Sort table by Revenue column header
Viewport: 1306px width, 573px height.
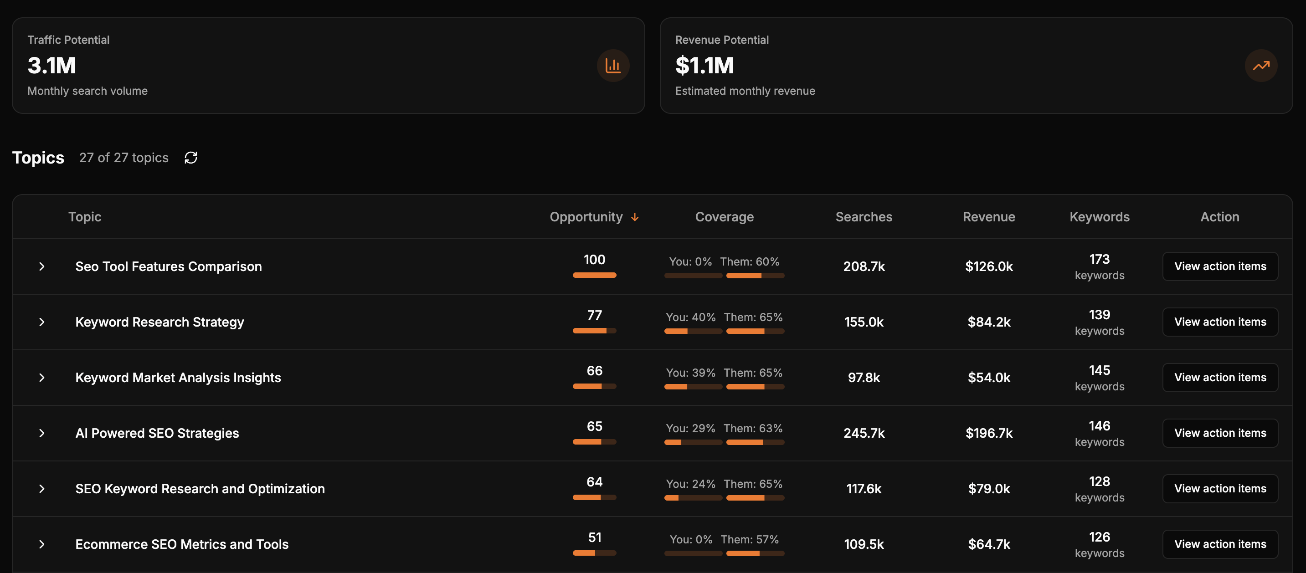coord(989,217)
